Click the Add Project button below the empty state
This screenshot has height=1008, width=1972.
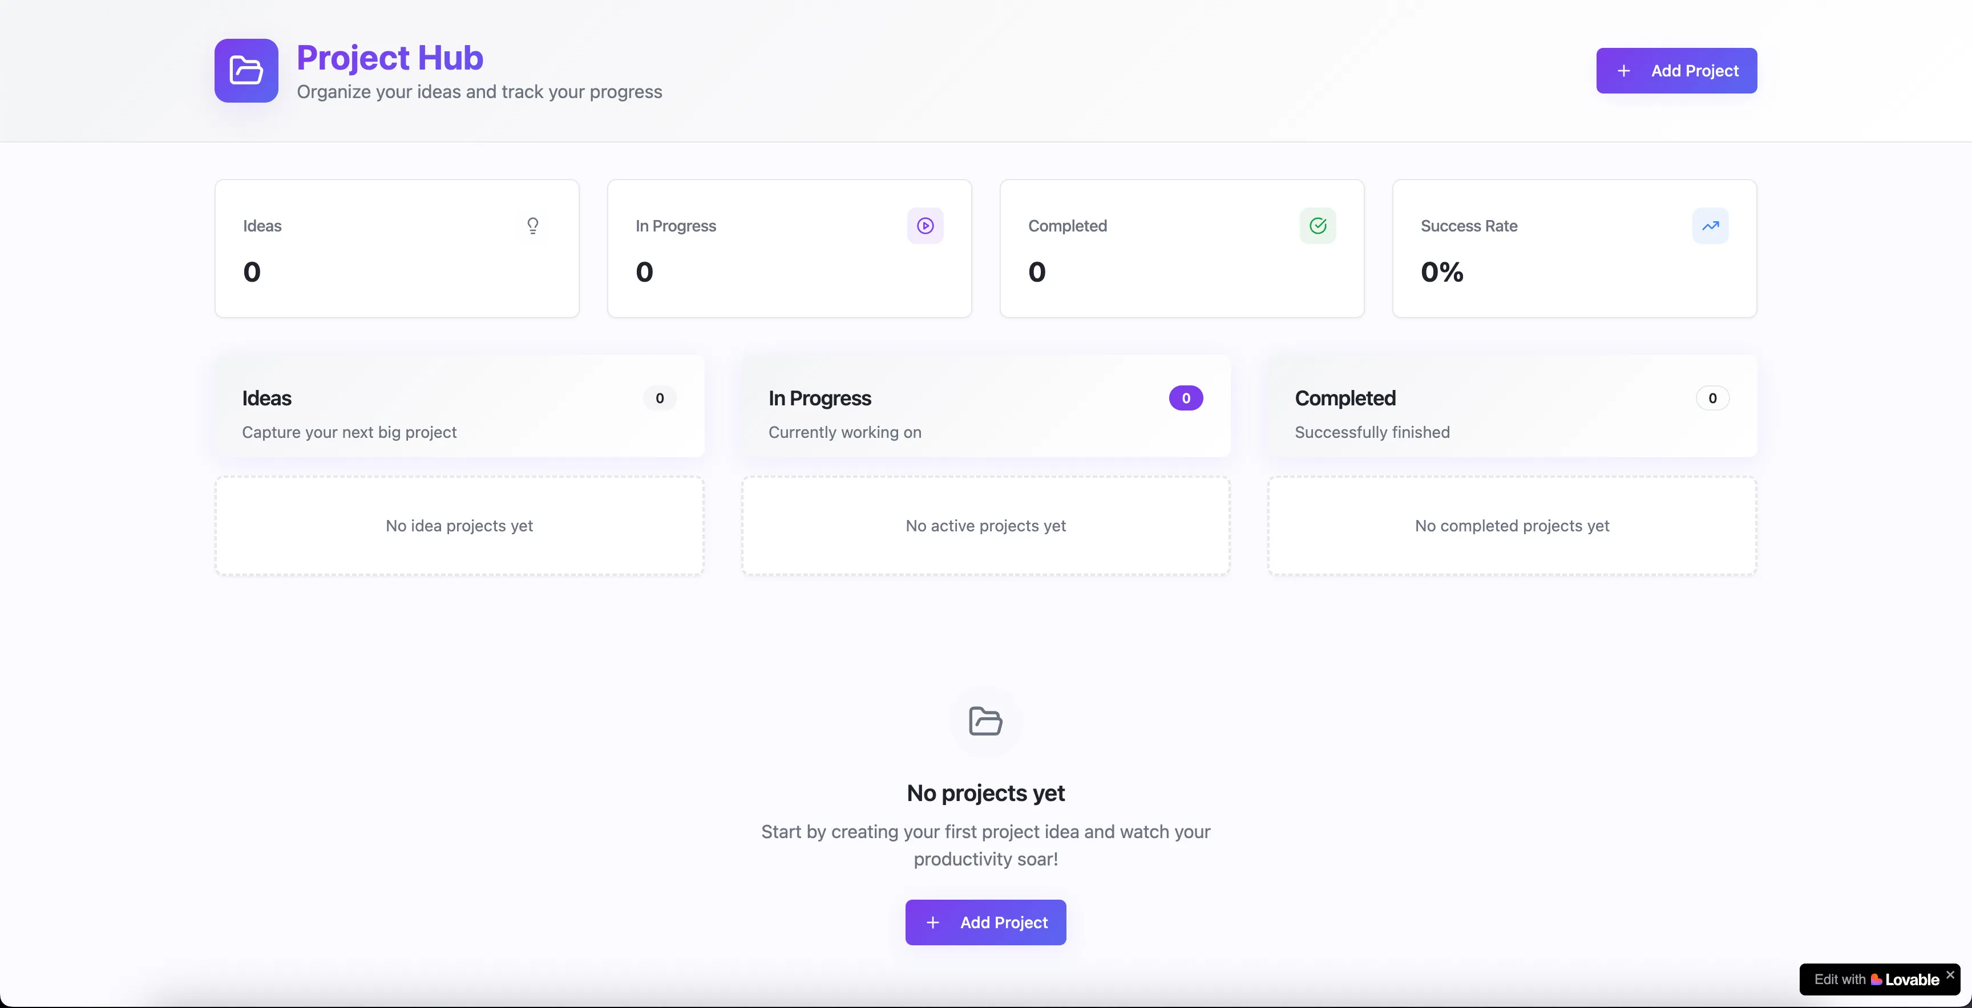(985, 922)
